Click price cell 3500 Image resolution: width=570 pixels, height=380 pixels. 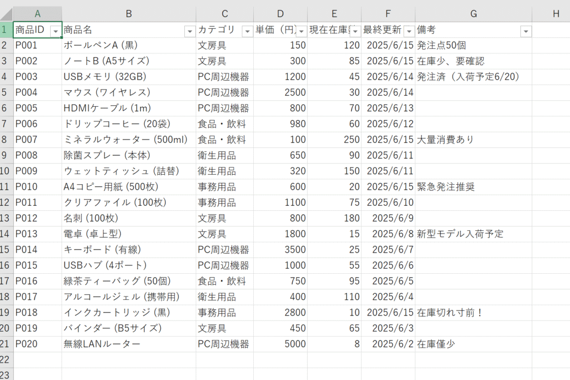pos(281,250)
